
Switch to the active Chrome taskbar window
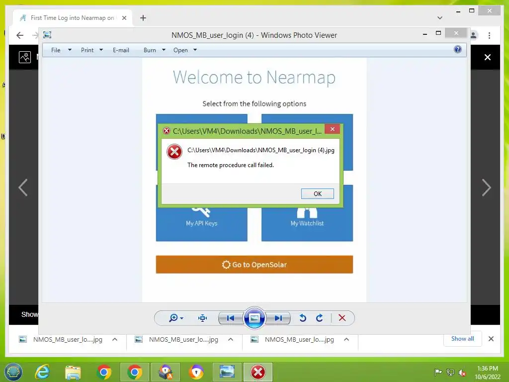[x=134, y=372]
